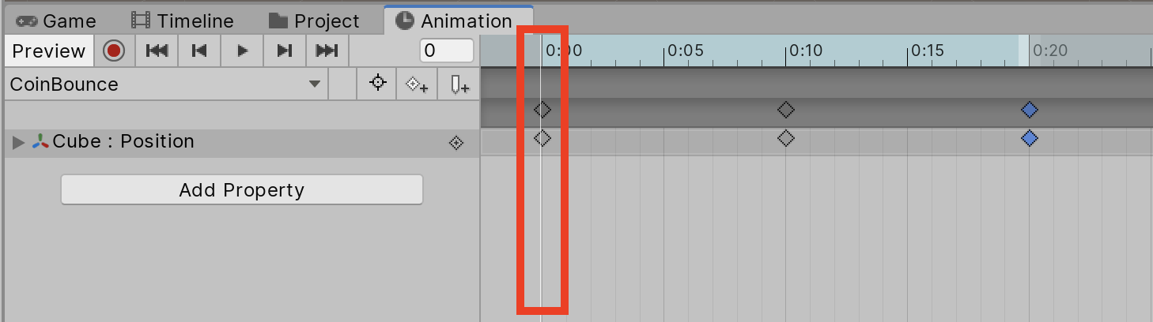
Task: Jump to the last keyframe
Action: [327, 51]
